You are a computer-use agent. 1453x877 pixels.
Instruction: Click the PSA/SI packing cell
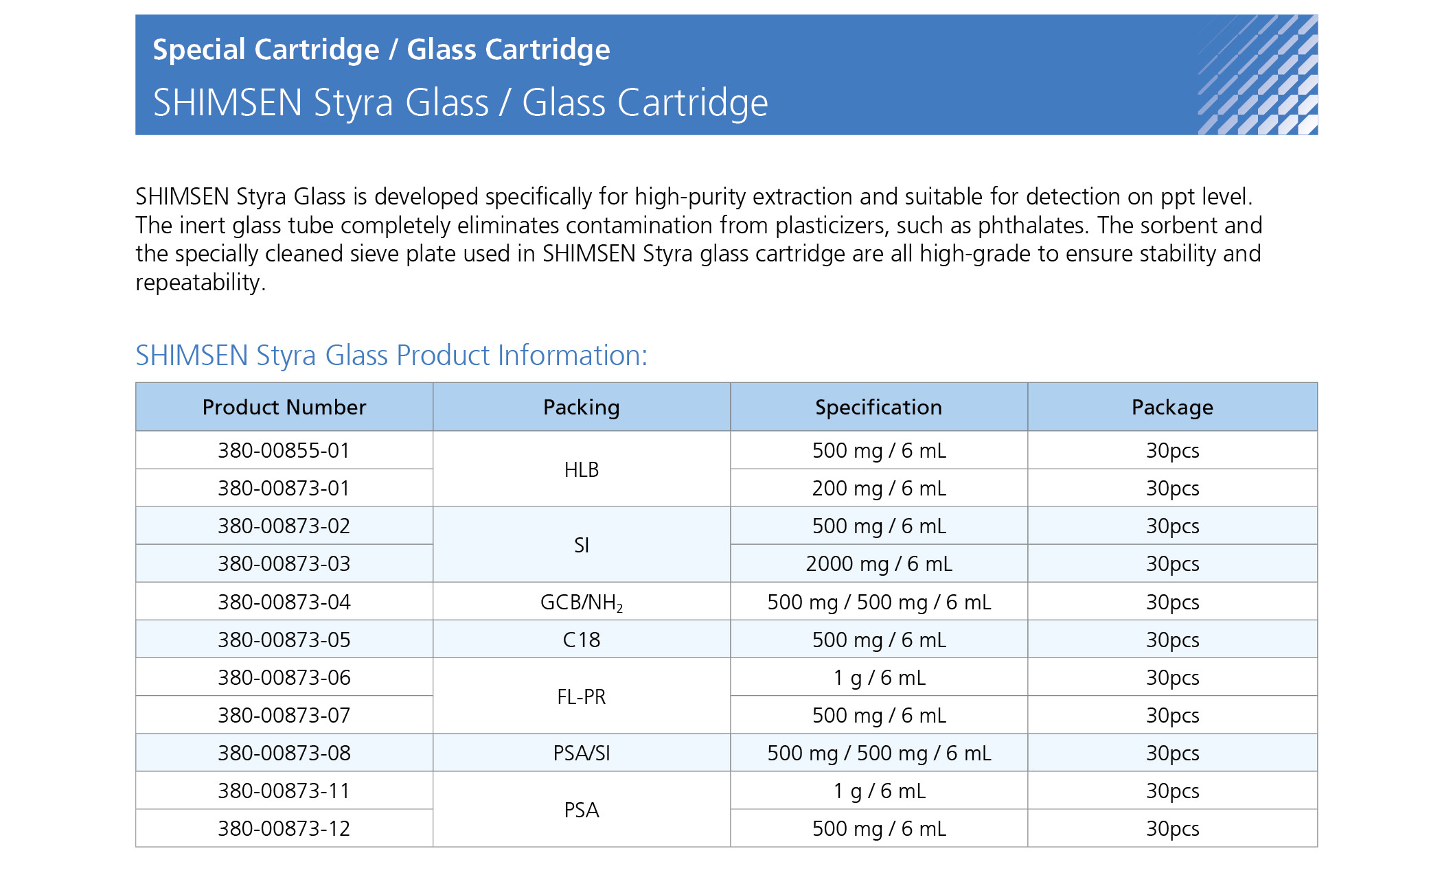coord(582,753)
